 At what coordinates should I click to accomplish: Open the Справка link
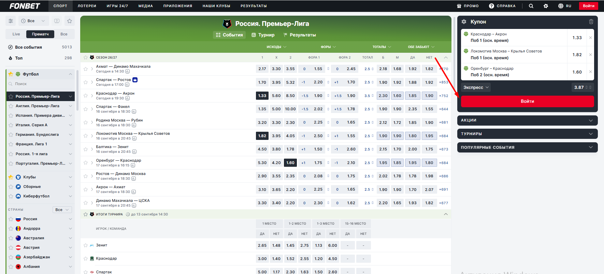point(502,6)
